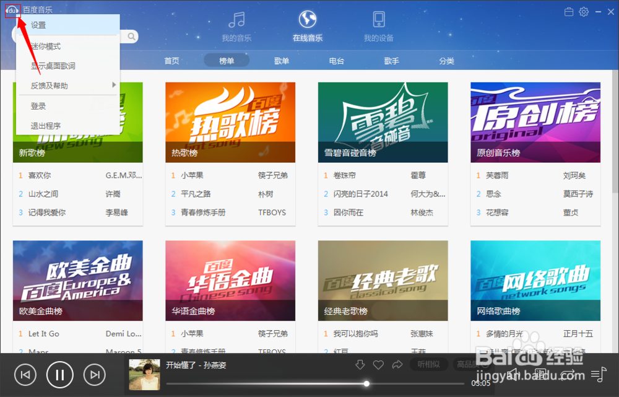Choose 登录 in the dropdown menu
This screenshot has width=619, height=397.
click(68, 106)
